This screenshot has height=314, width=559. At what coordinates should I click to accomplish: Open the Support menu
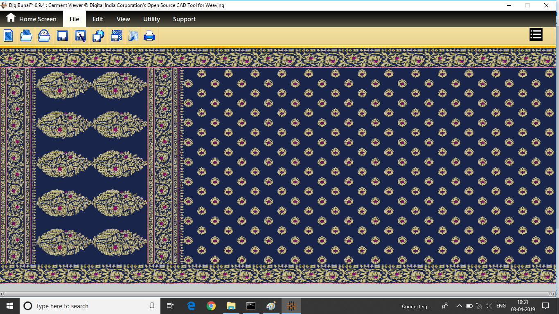point(184,19)
